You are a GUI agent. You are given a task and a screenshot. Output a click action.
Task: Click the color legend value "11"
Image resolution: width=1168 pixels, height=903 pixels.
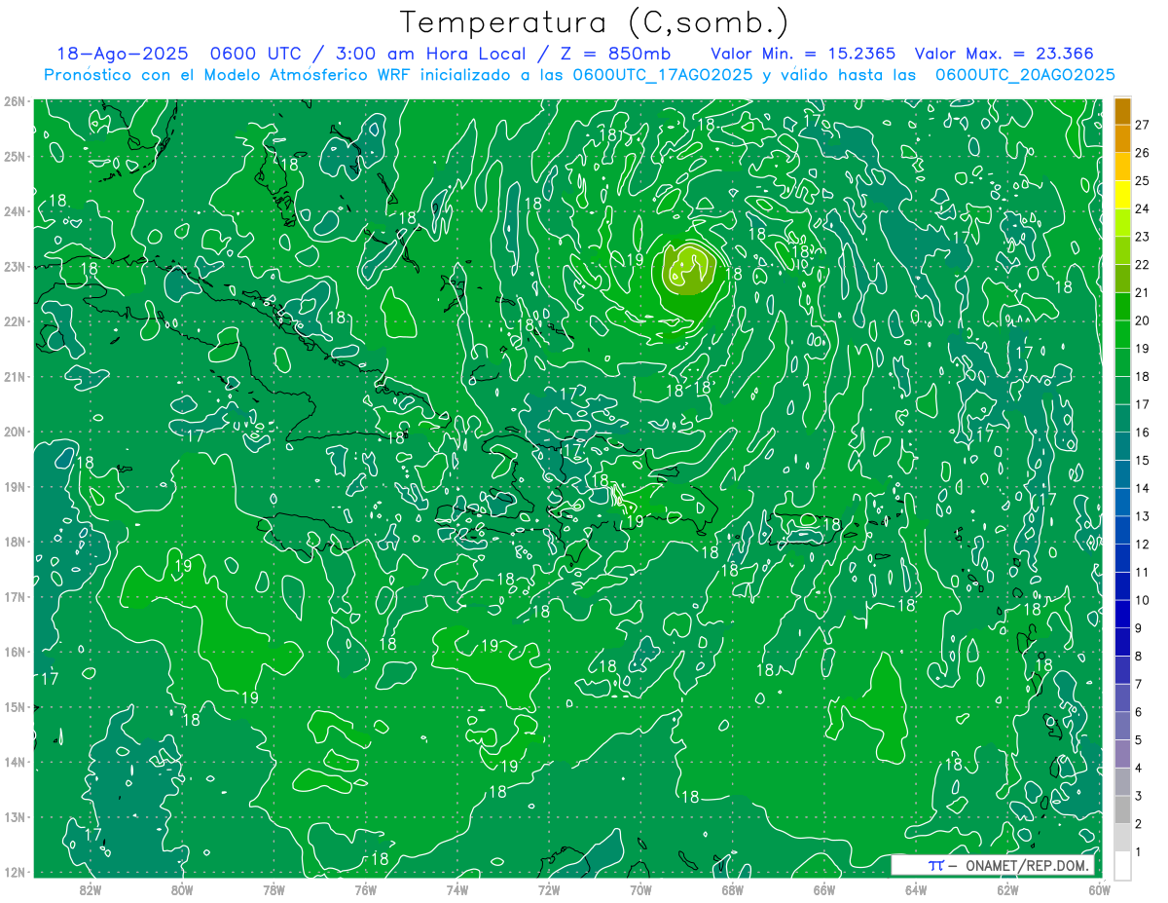pos(1143,572)
